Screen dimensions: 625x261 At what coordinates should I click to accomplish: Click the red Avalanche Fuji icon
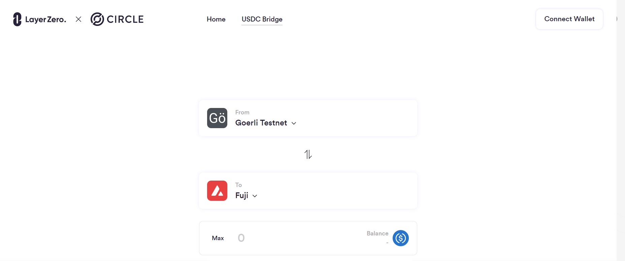pyautogui.click(x=217, y=191)
